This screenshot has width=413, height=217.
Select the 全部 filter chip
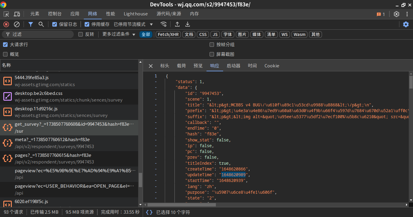(146, 34)
